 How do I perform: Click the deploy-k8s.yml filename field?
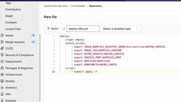pyautogui.click(x=83, y=29)
